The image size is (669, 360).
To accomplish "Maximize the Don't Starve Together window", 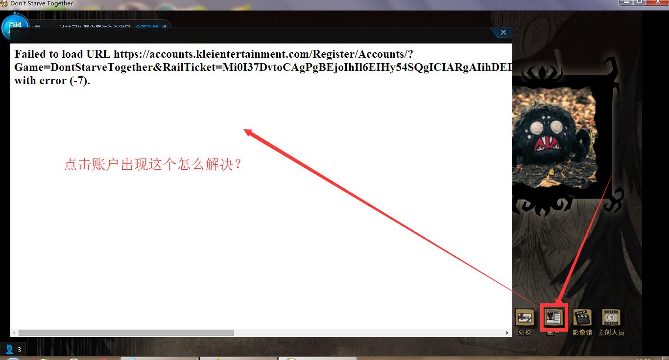I will (640, 2).
